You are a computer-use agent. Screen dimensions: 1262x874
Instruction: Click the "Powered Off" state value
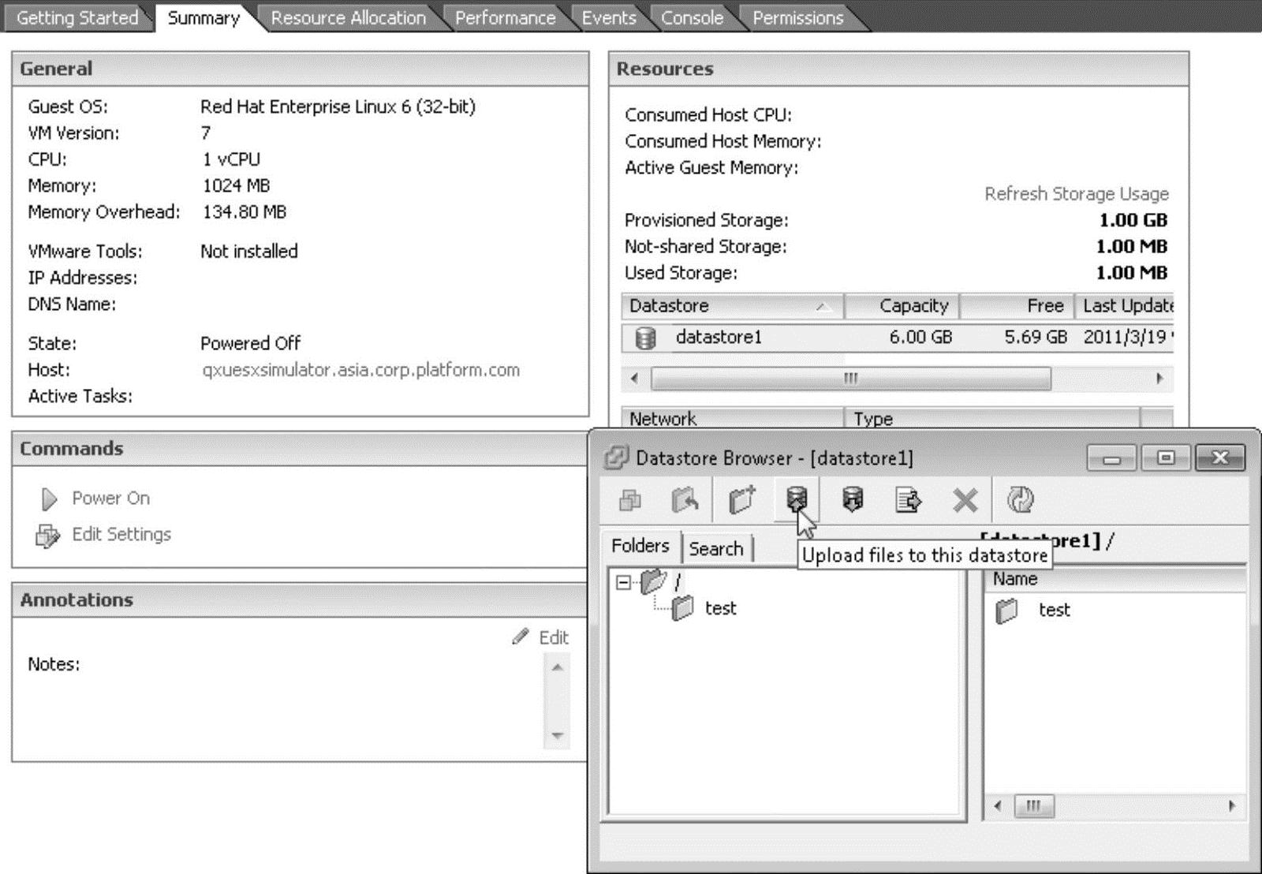250,343
